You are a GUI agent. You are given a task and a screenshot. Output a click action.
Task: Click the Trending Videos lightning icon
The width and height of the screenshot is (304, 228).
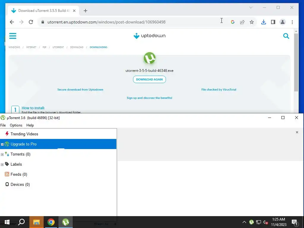coord(7,134)
